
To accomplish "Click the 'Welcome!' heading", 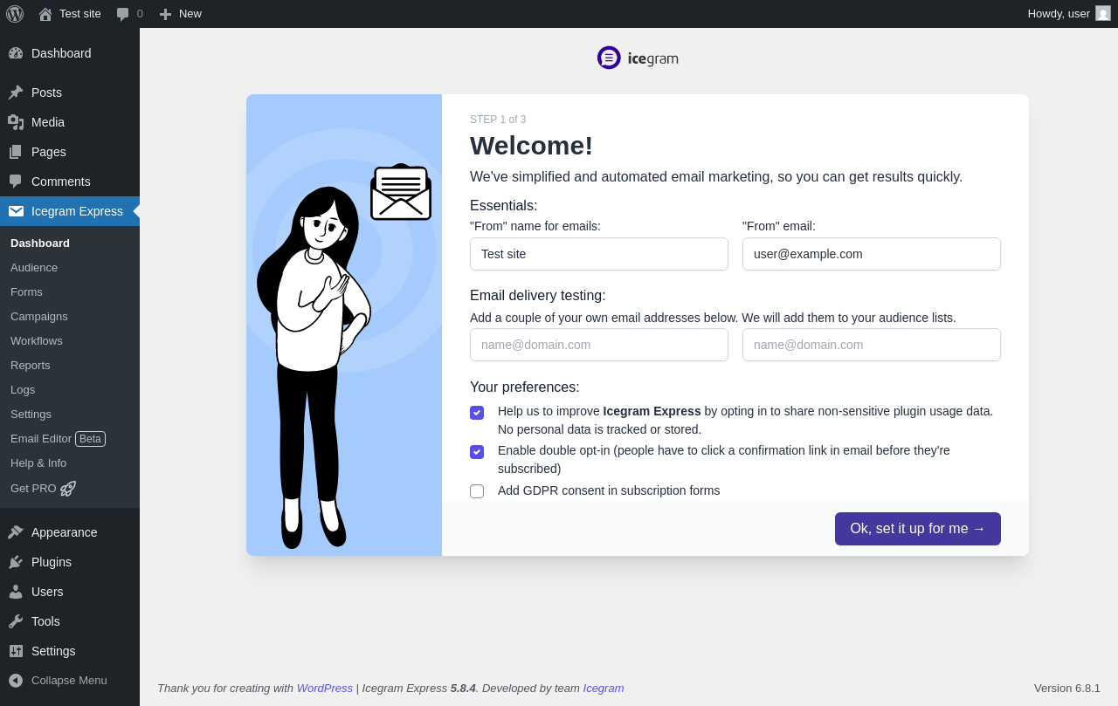I will (x=531, y=146).
